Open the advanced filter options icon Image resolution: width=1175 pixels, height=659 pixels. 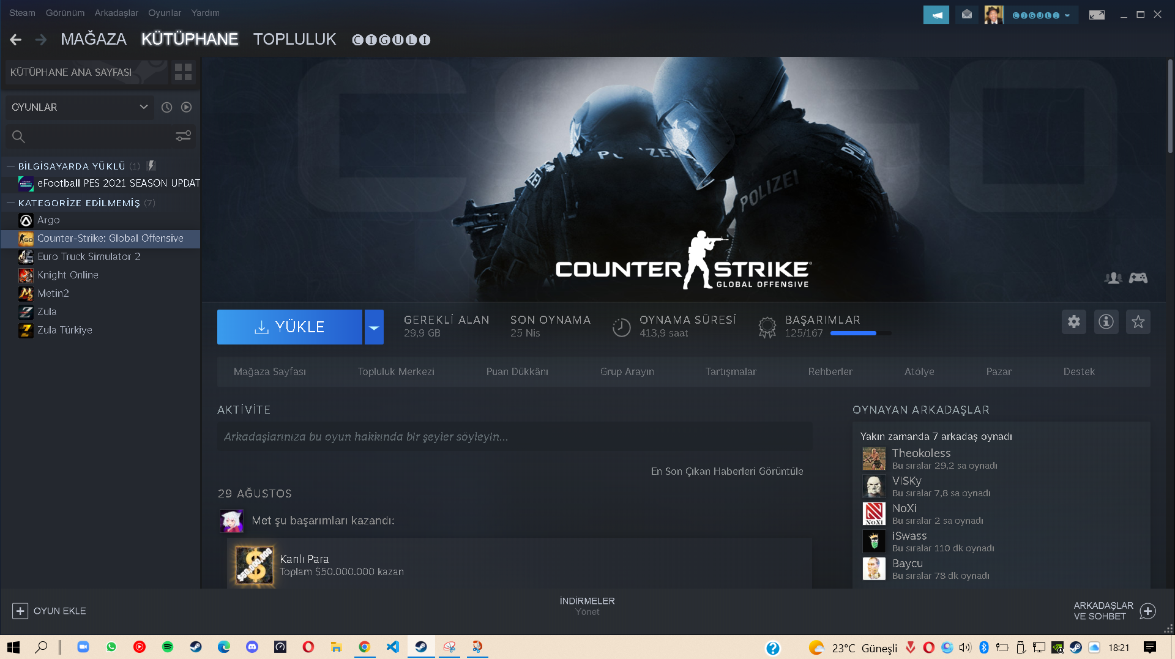(x=183, y=136)
